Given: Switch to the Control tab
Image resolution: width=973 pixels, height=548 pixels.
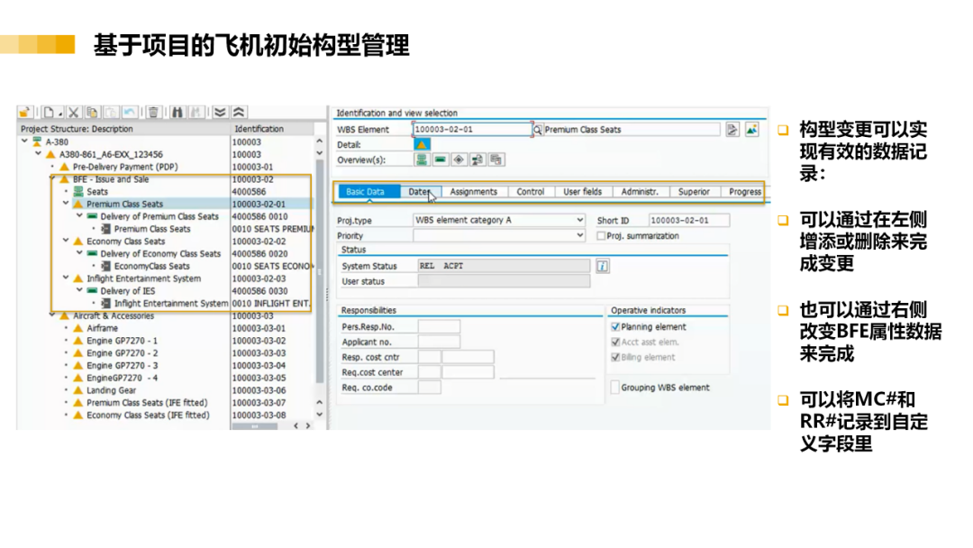Looking at the screenshot, I should click(x=531, y=192).
